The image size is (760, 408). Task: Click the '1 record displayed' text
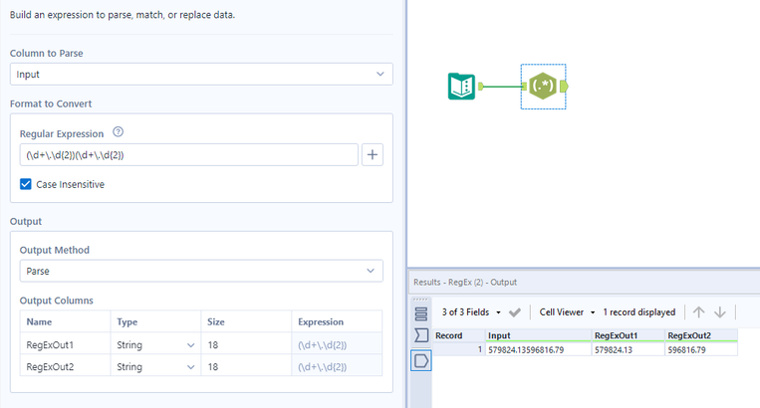click(638, 312)
